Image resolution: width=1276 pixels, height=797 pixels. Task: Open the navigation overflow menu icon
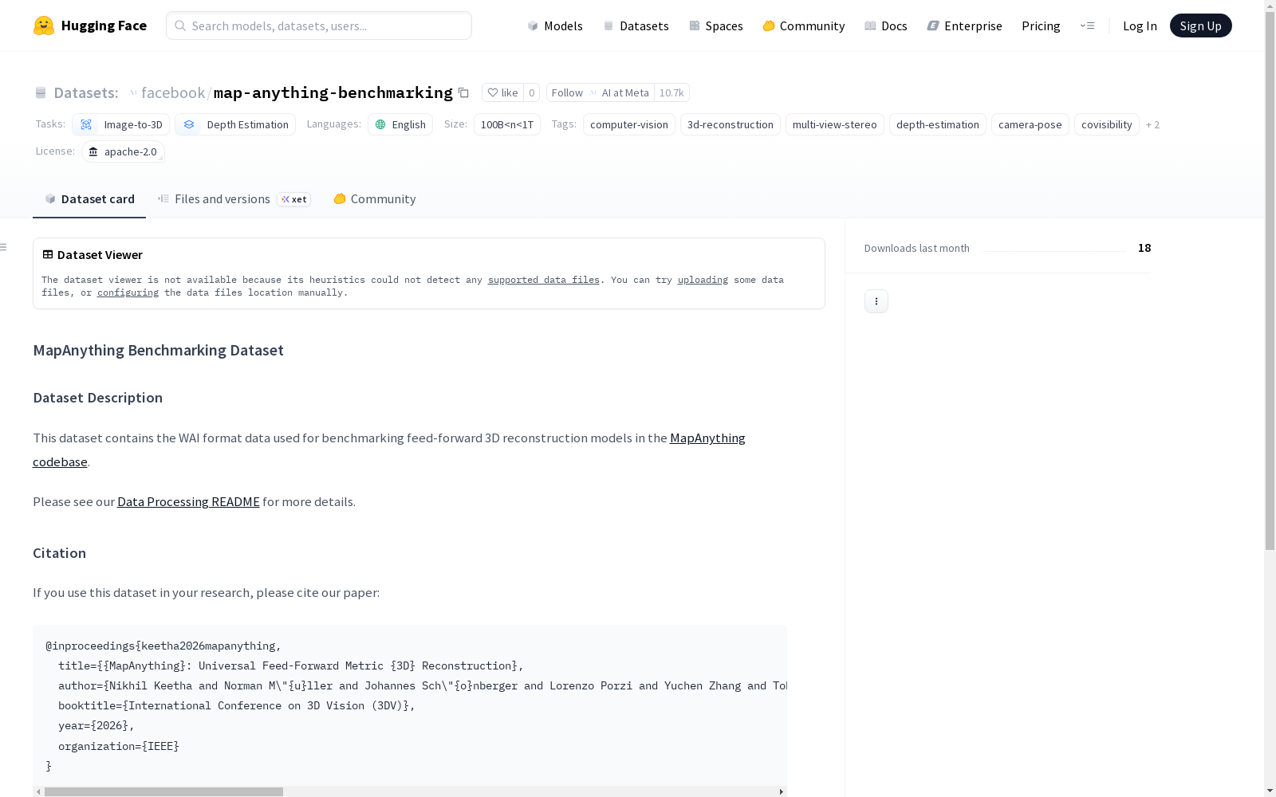click(x=1087, y=26)
